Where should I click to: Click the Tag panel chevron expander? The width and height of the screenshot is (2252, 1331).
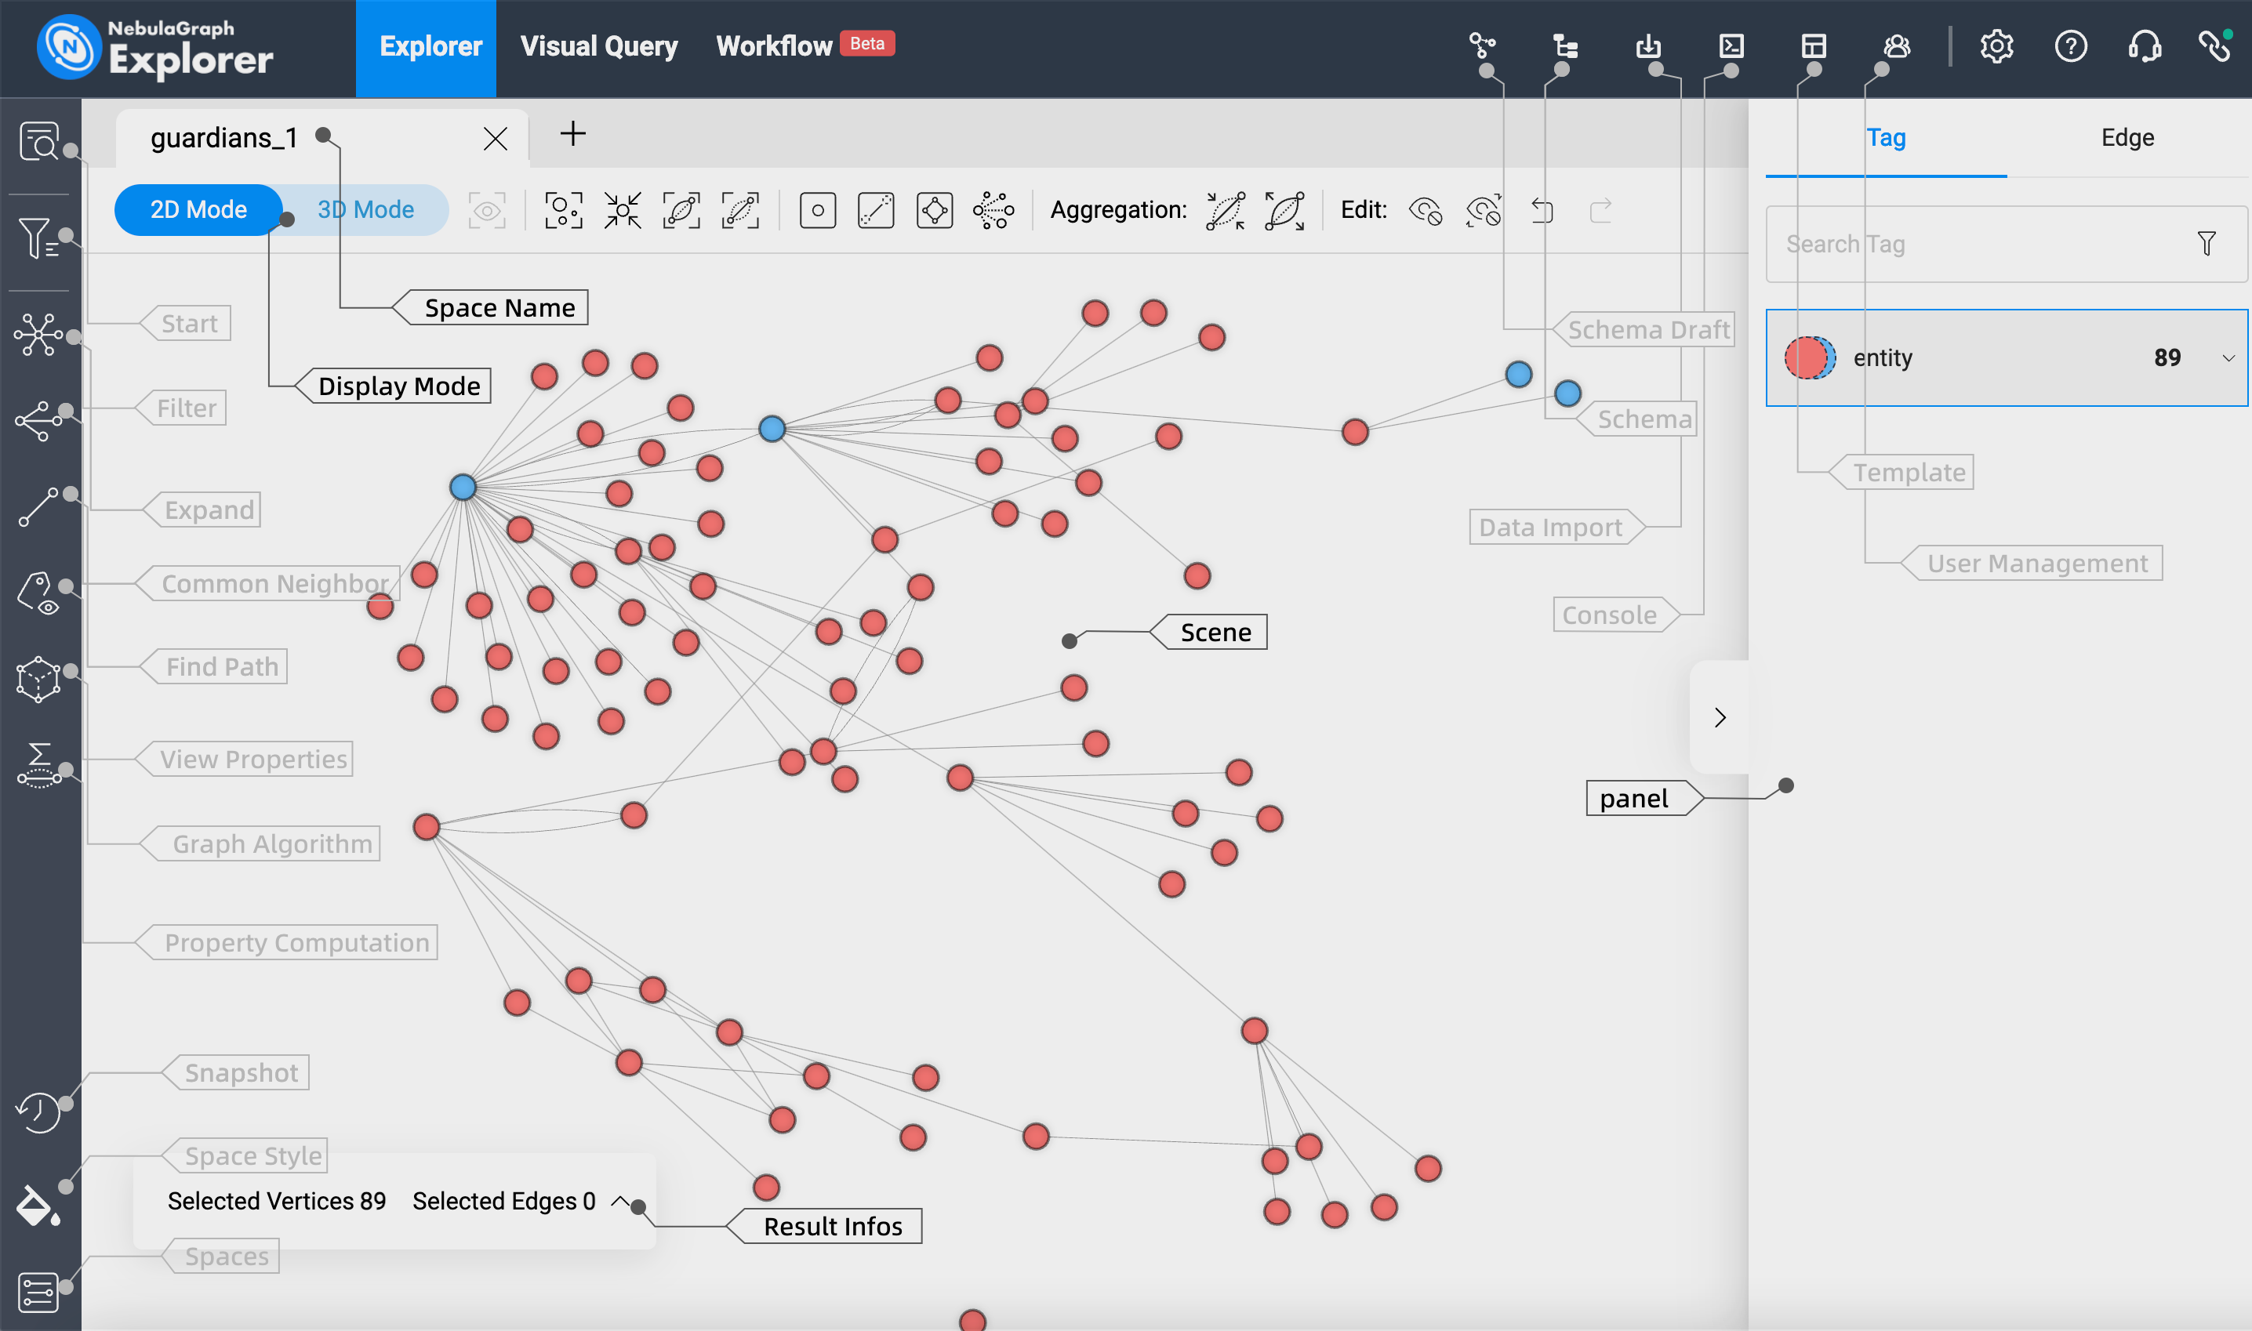click(x=1720, y=718)
